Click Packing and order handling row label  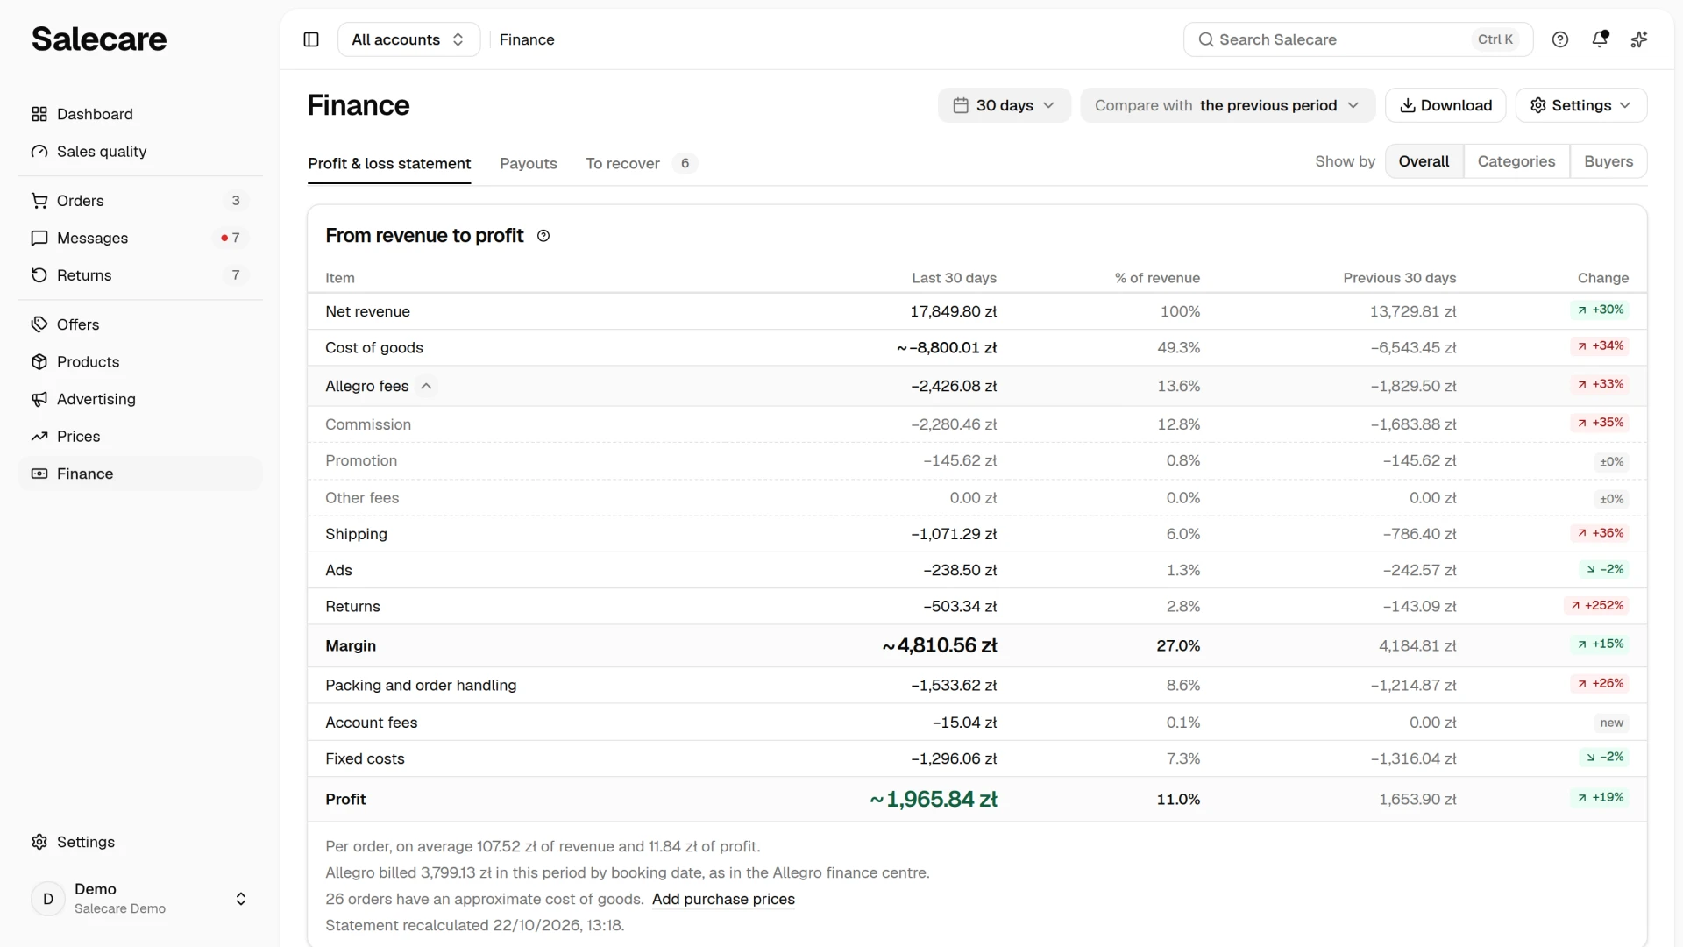pos(421,686)
